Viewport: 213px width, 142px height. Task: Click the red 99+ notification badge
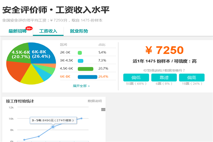pos(29,28)
